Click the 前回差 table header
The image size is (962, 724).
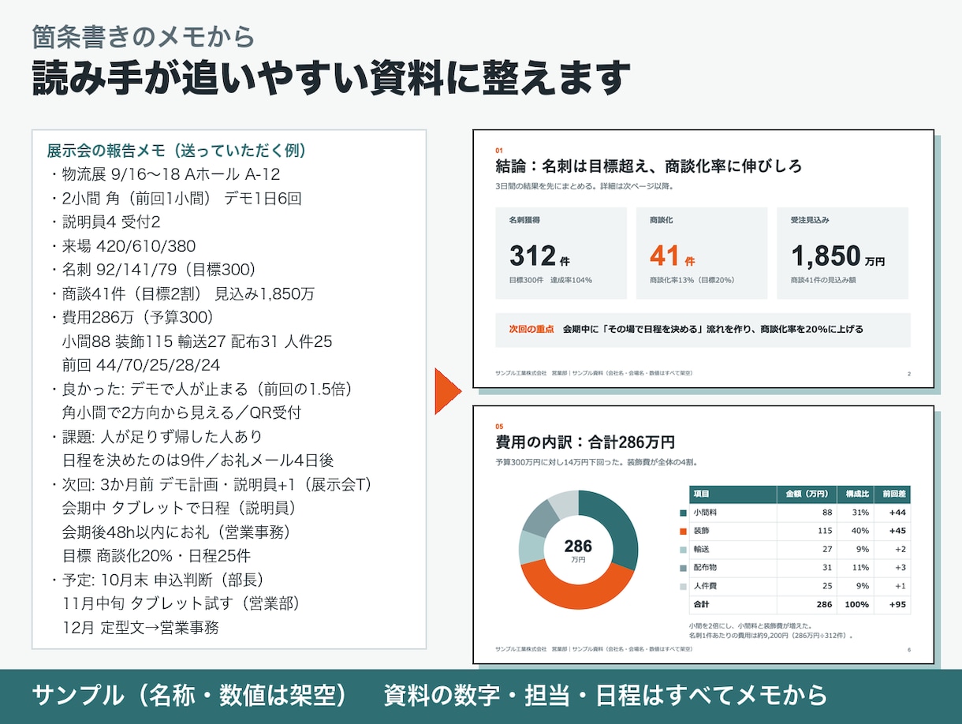[x=893, y=494]
